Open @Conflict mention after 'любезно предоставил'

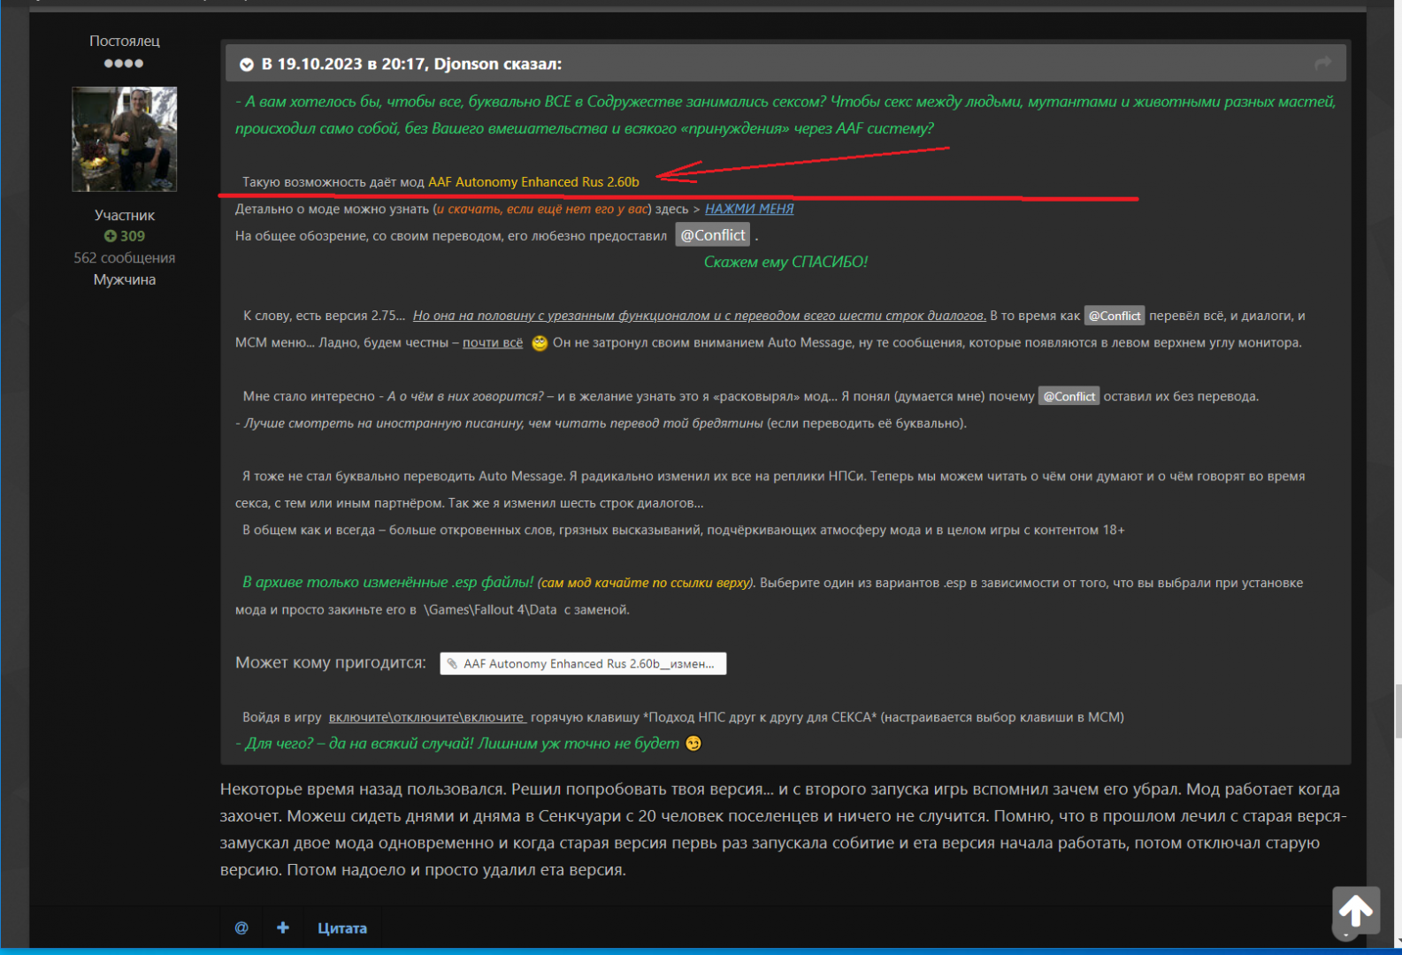(712, 235)
